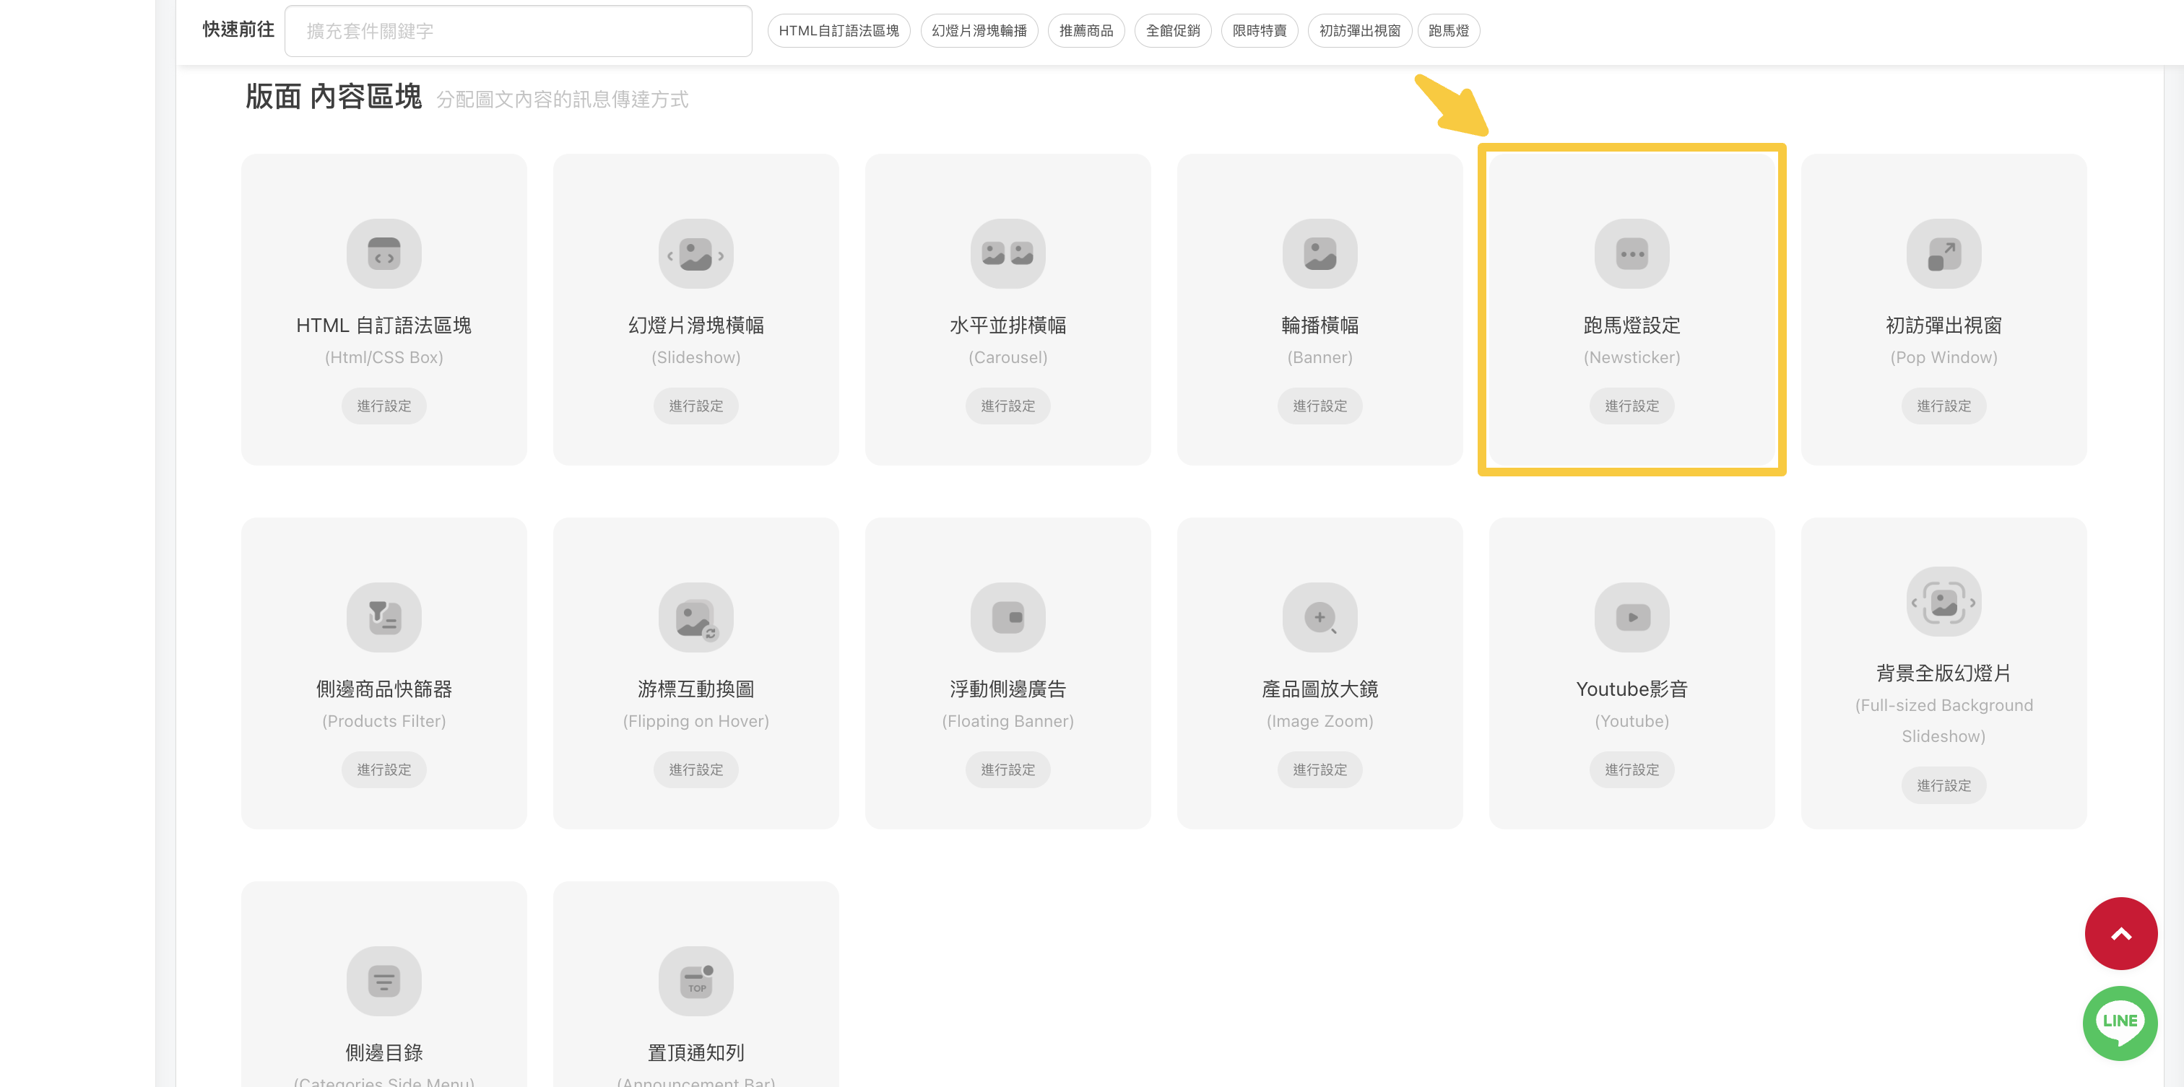The image size is (2184, 1087).
Task: Click the 初訪彈出視窗 pop window icon
Action: (1944, 253)
